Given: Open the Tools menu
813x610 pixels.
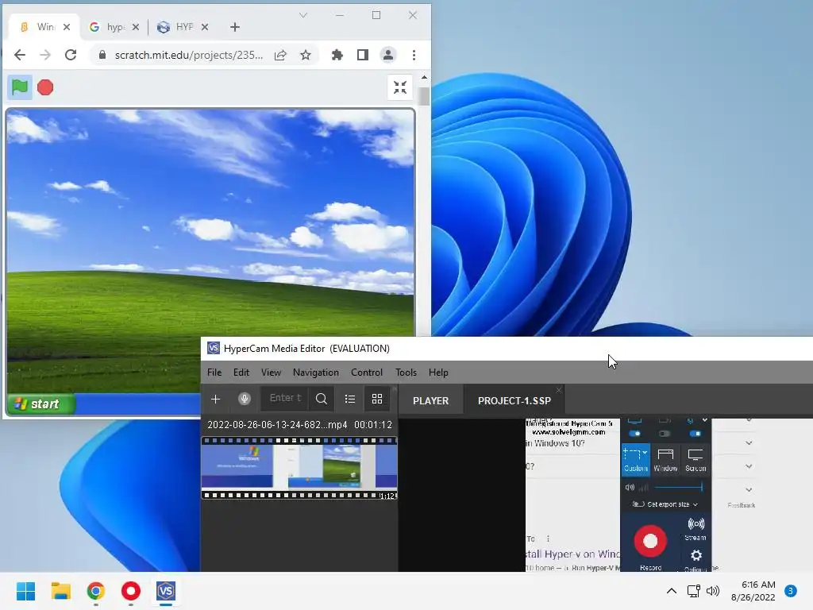Looking at the screenshot, I should click(x=406, y=373).
